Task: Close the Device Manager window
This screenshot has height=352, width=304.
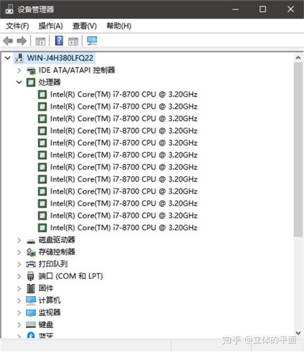Action: 290,9
